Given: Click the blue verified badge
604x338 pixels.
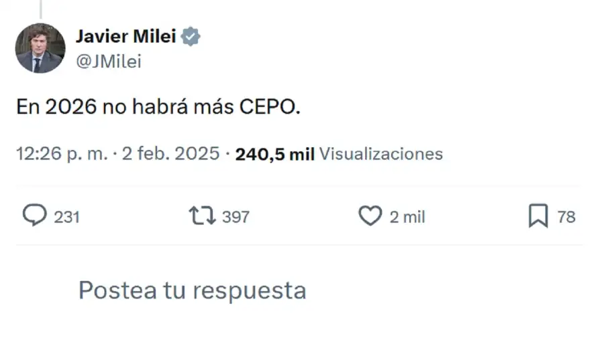Looking at the screenshot, I should pos(191,37).
